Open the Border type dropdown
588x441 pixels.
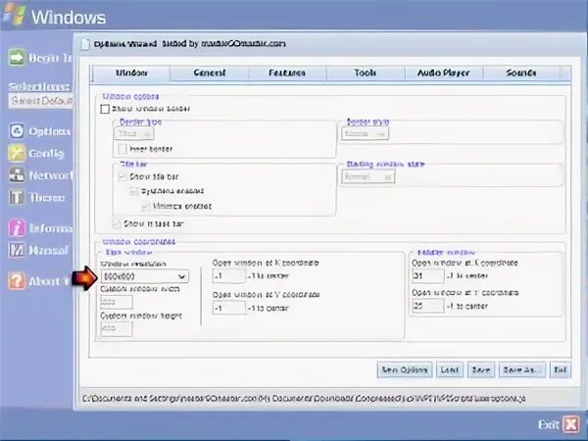[134, 133]
